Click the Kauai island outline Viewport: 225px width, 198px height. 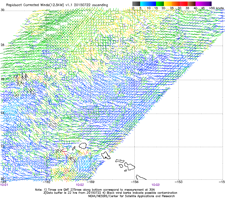83,146
